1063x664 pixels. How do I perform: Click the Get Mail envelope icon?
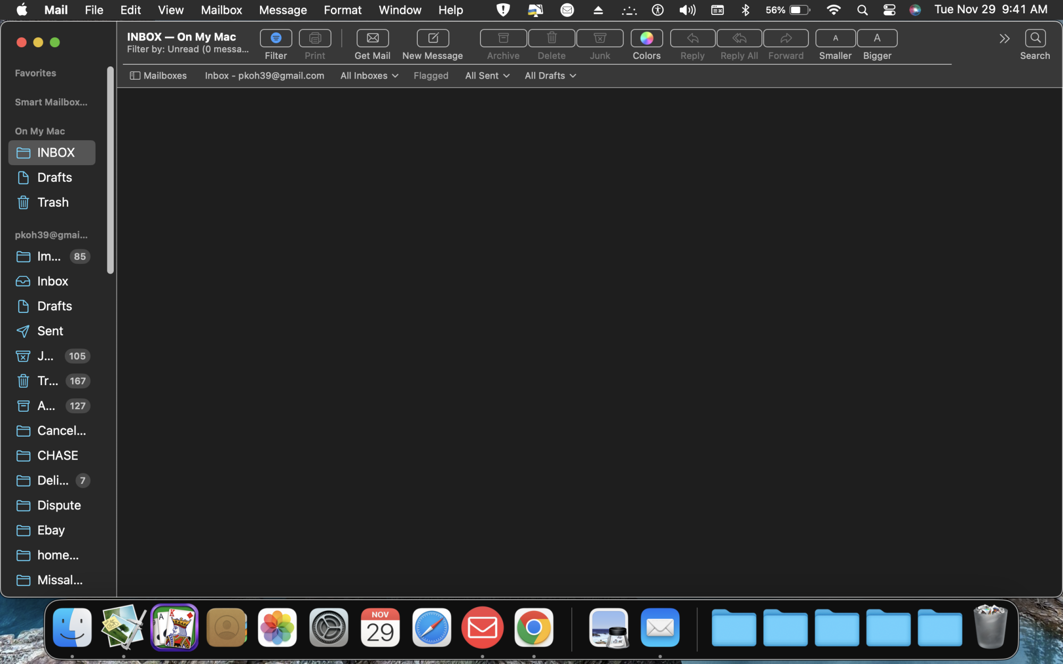[x=372, y=38]
